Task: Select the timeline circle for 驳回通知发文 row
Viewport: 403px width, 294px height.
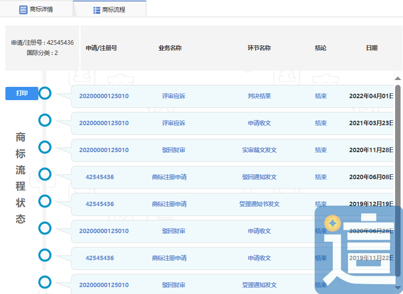Action: (x=45, y=174)
